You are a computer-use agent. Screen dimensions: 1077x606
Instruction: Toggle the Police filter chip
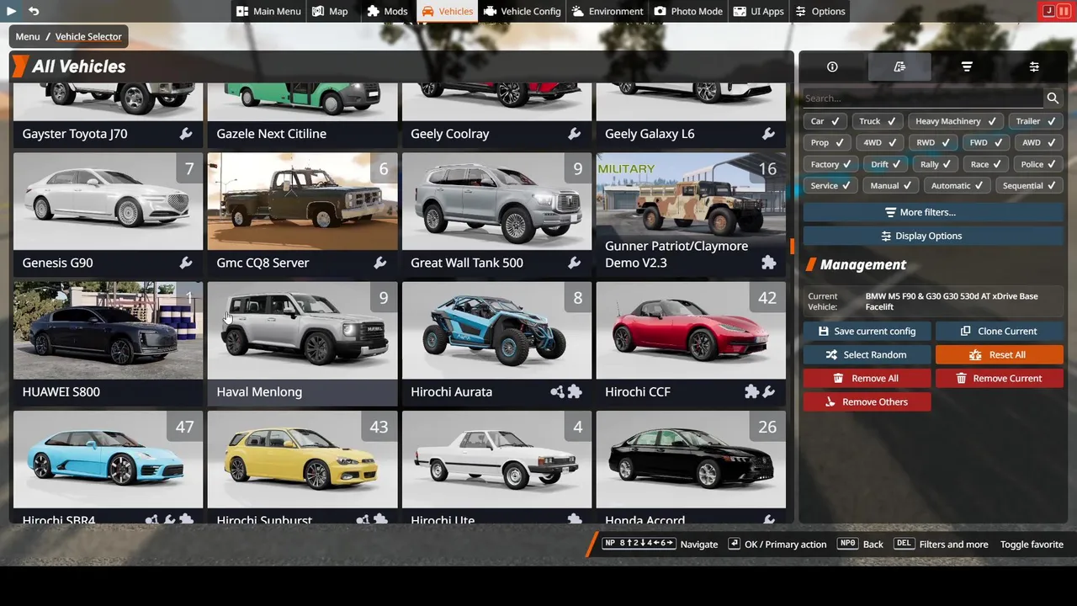pos(1038,165)
